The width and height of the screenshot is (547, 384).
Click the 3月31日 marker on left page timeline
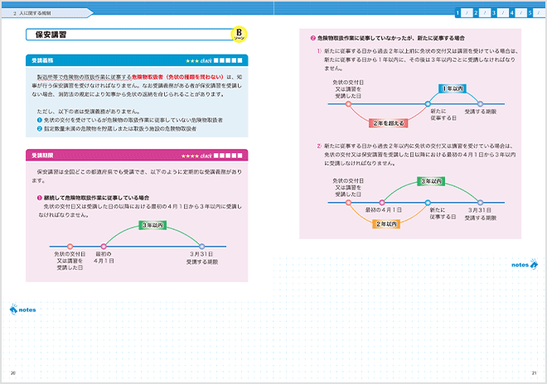201,246
